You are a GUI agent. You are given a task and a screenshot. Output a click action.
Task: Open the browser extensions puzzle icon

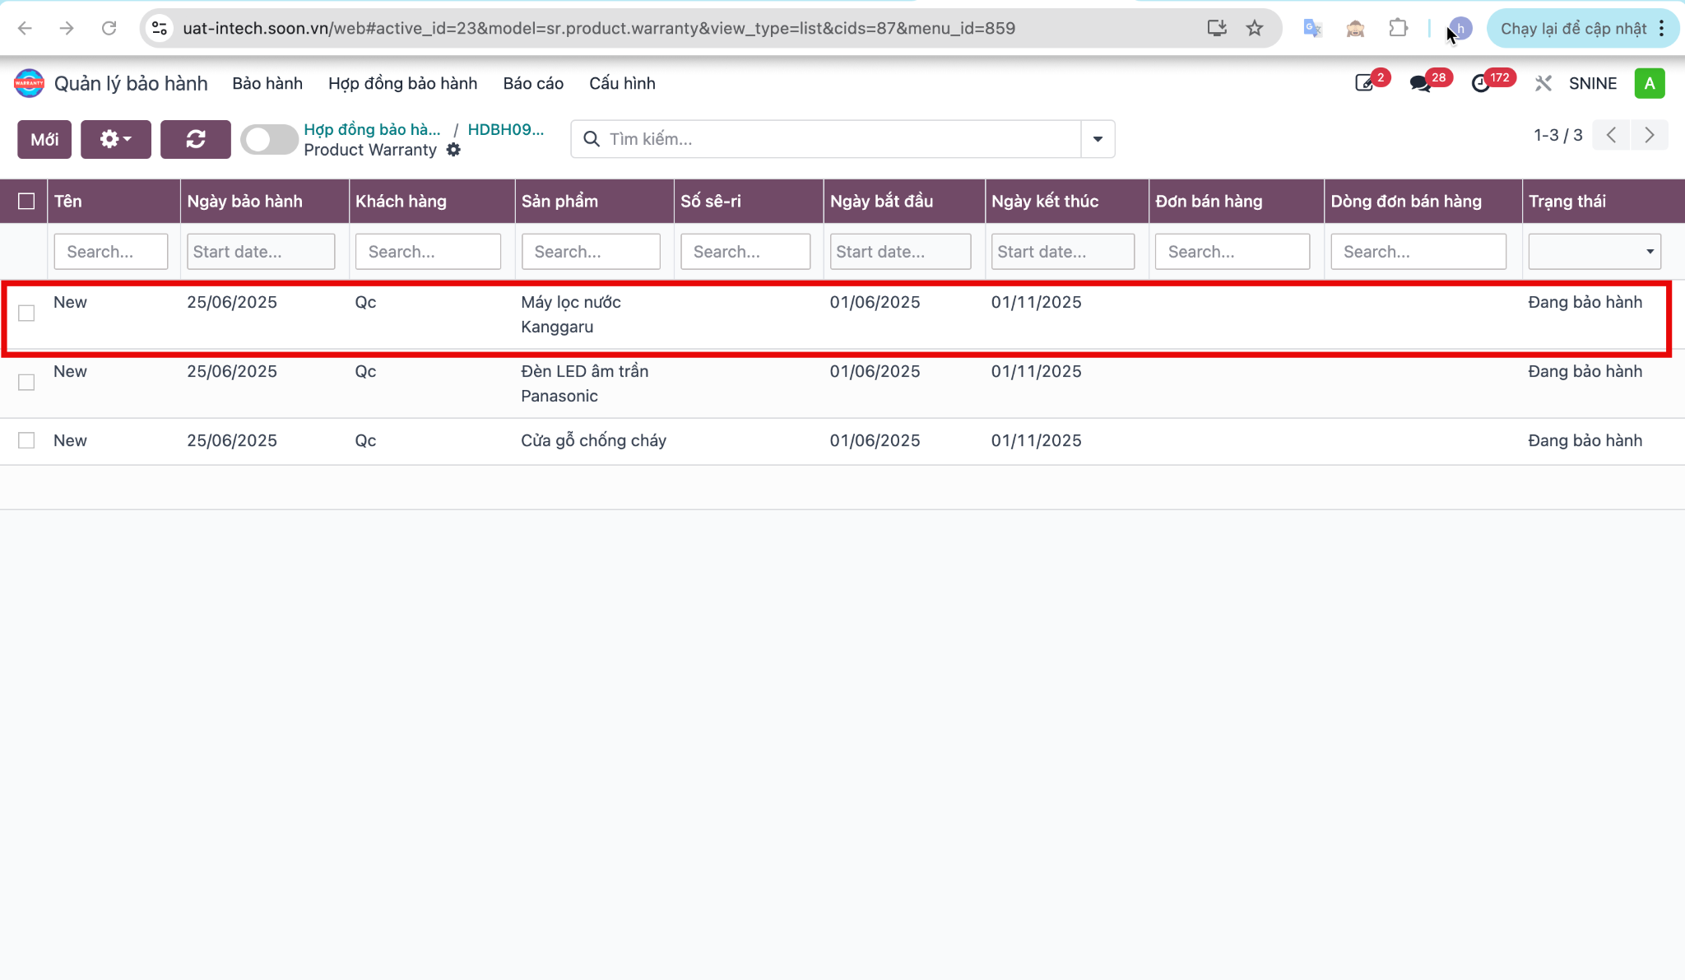click(x=1398, y=28)
